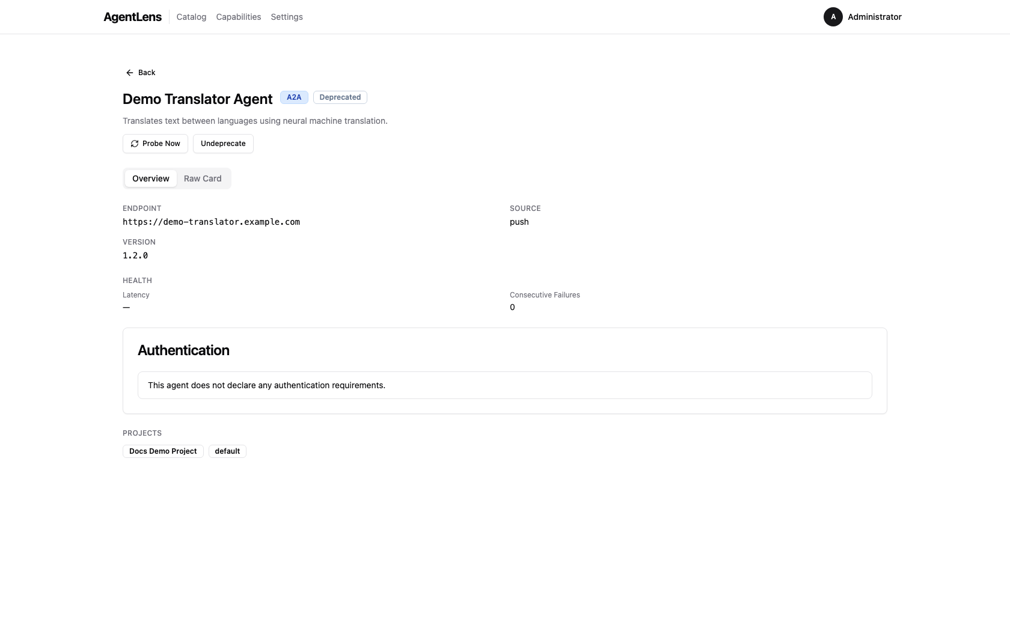The height and width of the screenshot is (631, 1010).
Task: Click the Deprecated status badge
Action: (340, 97)
